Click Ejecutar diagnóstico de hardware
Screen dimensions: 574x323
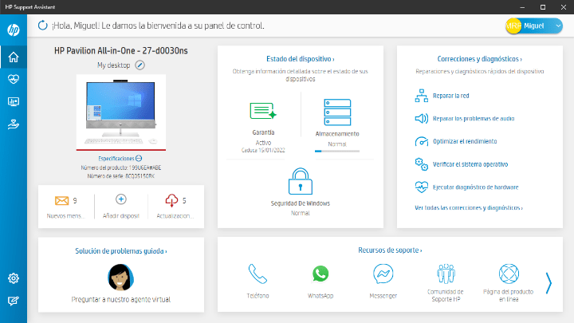click(475, 187)
